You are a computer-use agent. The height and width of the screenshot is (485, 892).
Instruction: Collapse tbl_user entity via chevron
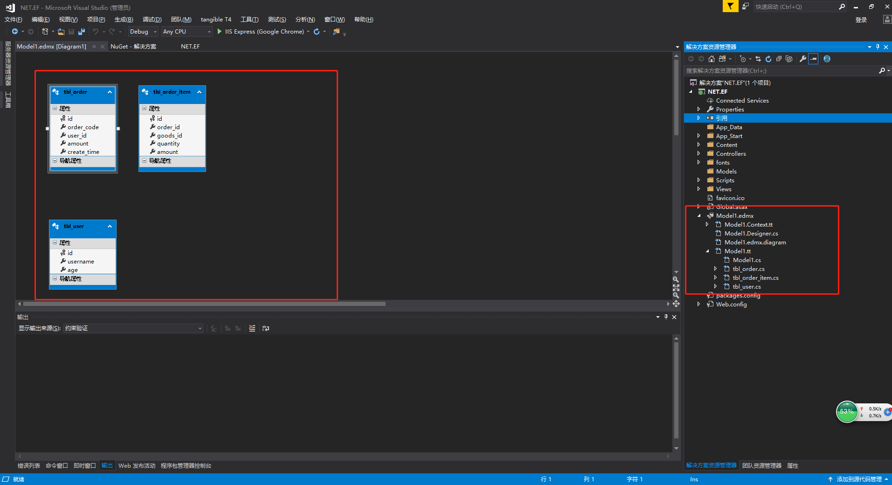110,226
